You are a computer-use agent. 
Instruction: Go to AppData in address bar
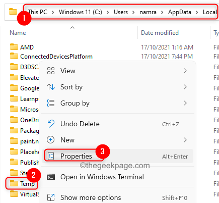point(180,12)
